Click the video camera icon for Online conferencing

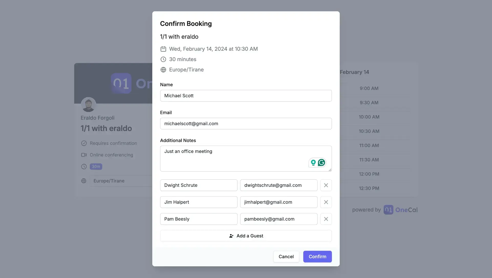84,155
